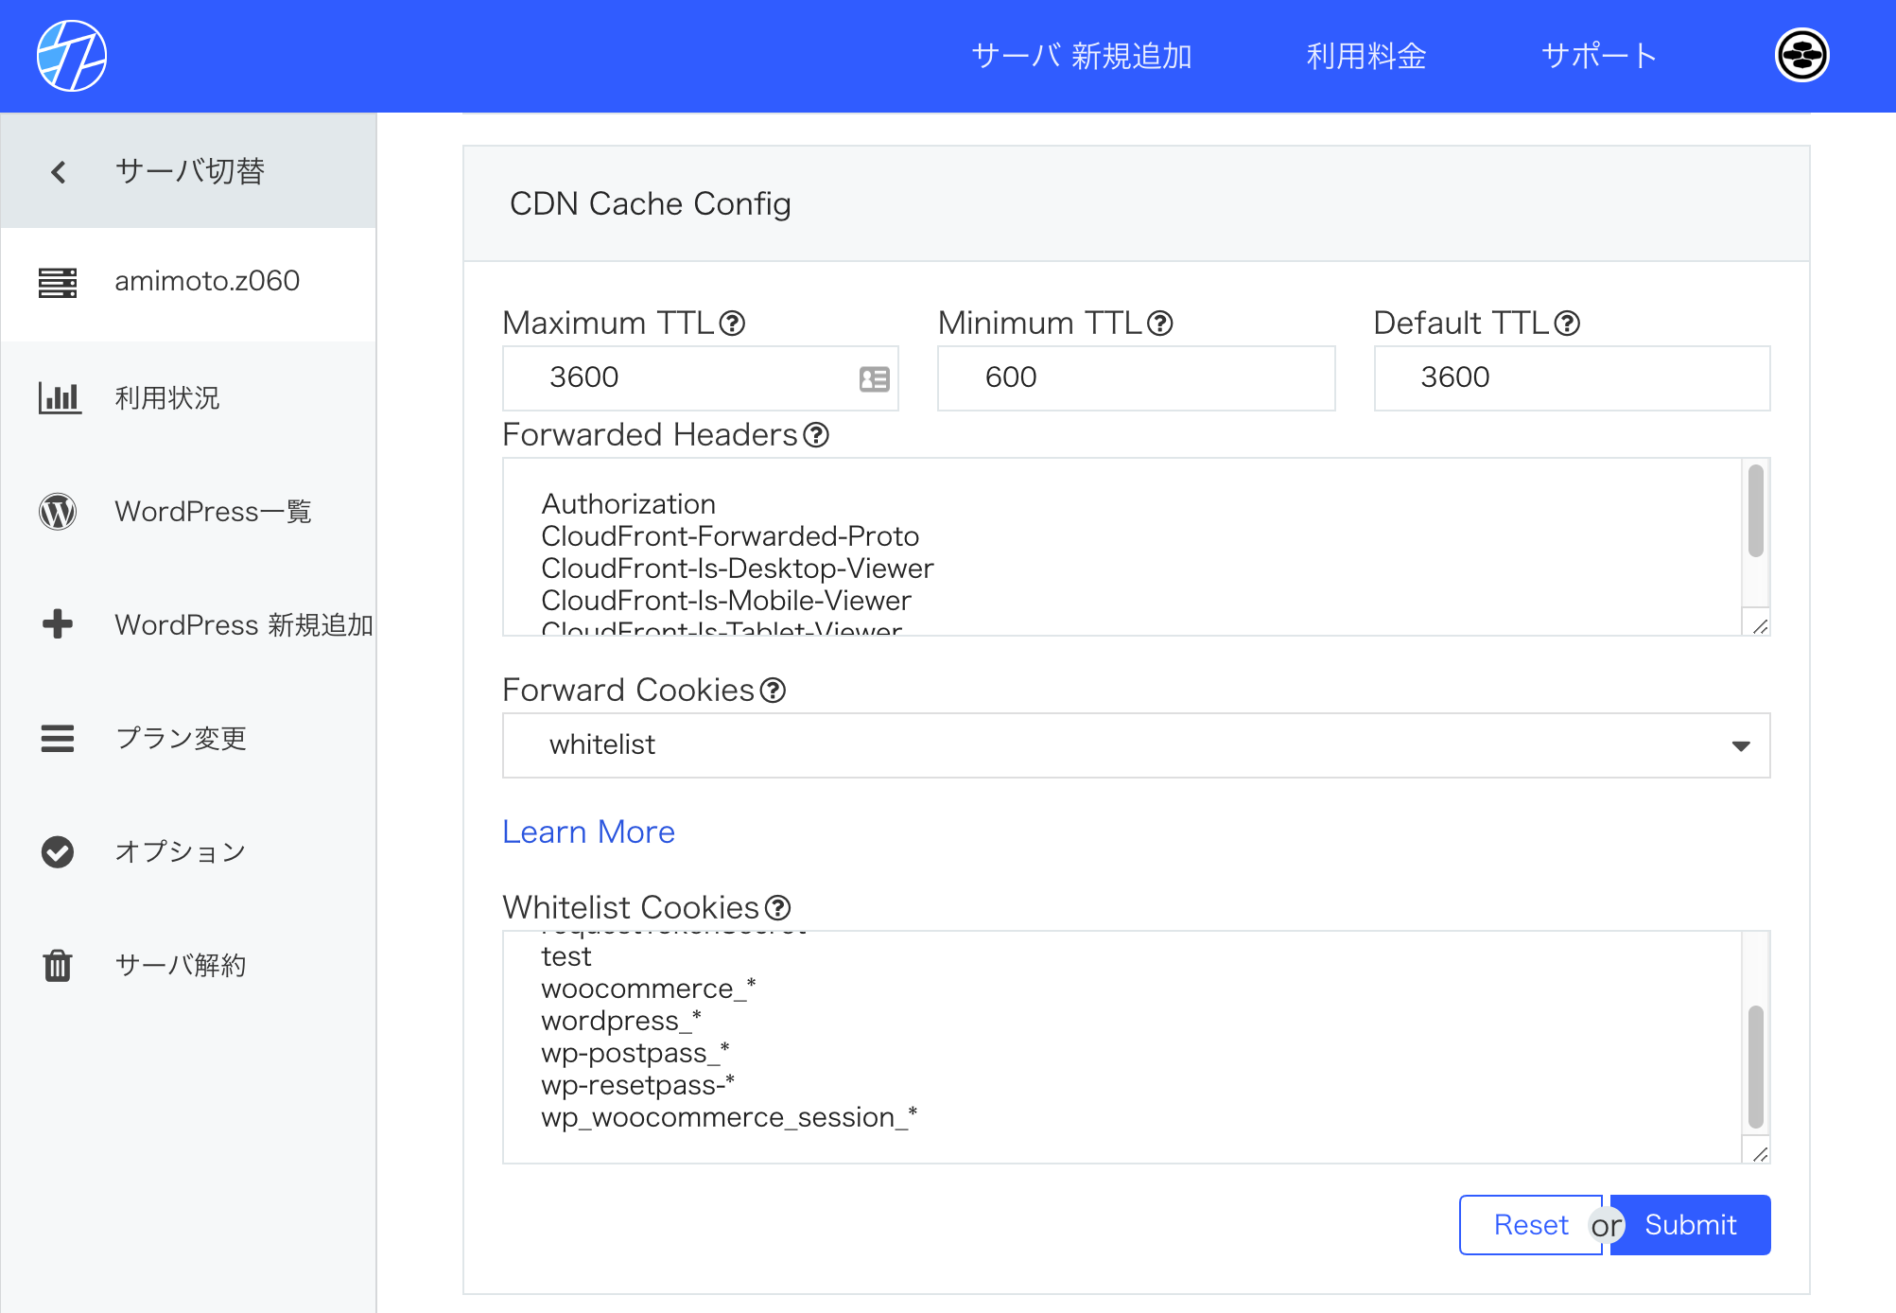Screen dimensions: 1896x1313
Task: Click the wordpress_* cookie line
Action: click(621, 1022)
